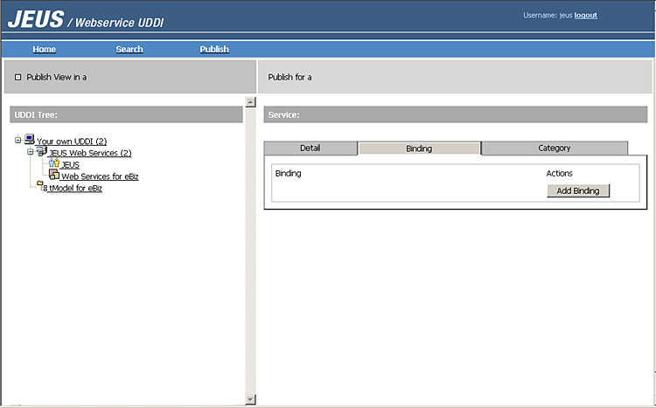Switch to the Detail tab
The image size is (656, 408).
tap(310, 148)
